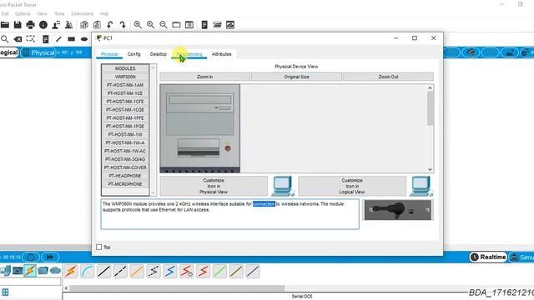Open the Attributes tab of PC1

221,54
